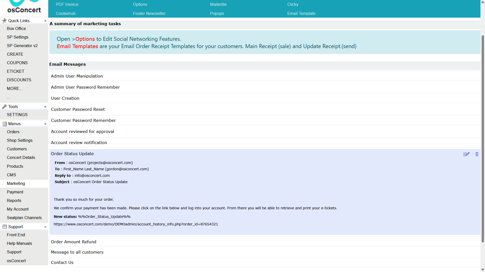Click the MORE... quick link

click(15, 88)
